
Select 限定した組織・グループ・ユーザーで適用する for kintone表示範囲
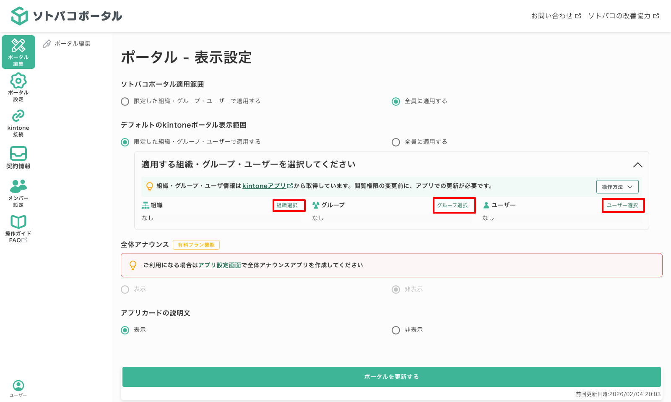click(125, 142)
